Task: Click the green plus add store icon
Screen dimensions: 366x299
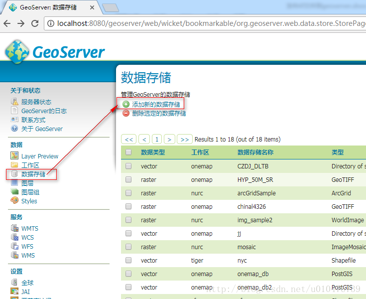Action: pos(126,104)
